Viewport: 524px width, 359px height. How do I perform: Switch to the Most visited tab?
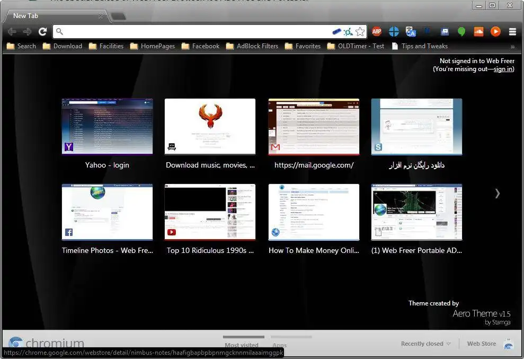click(242, 345)
